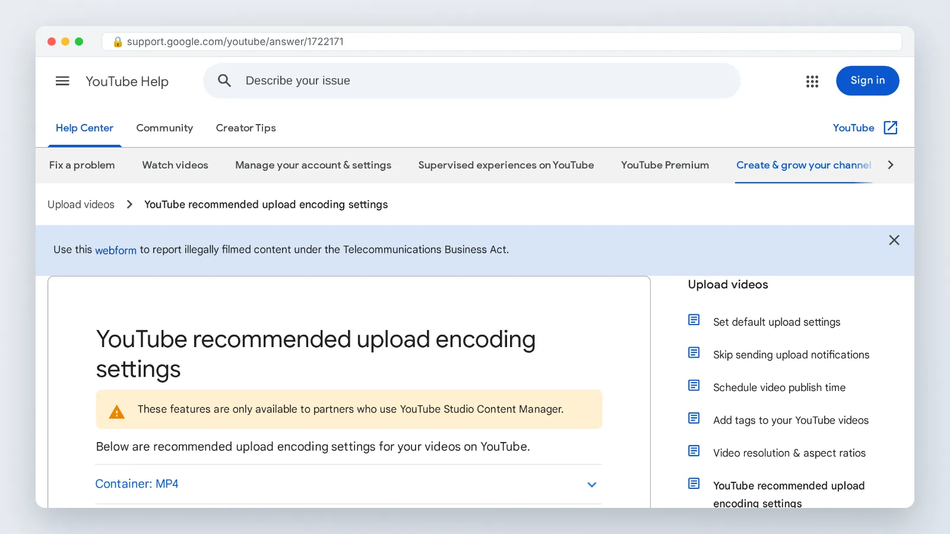Screen dimensions: 950x534
Task: Follow the webform link in the banner
Action: click(116, 250)
